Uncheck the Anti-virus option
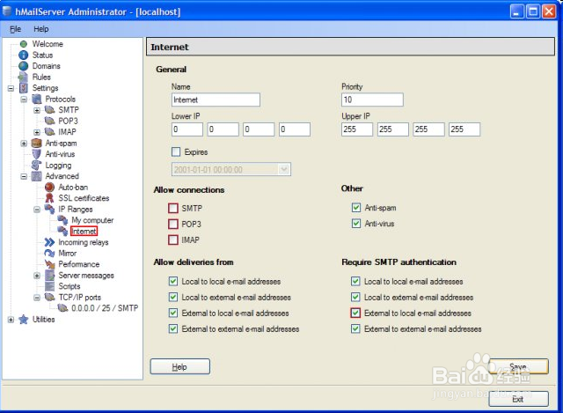Image resolution: width=563 pixels, height=413 pixels. click(356, 223)
